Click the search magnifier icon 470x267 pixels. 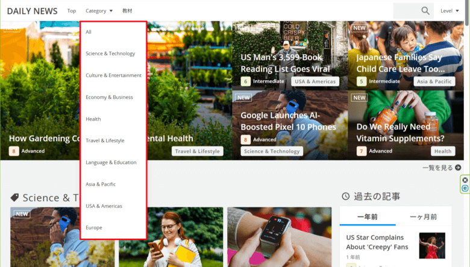pos(425,11)
